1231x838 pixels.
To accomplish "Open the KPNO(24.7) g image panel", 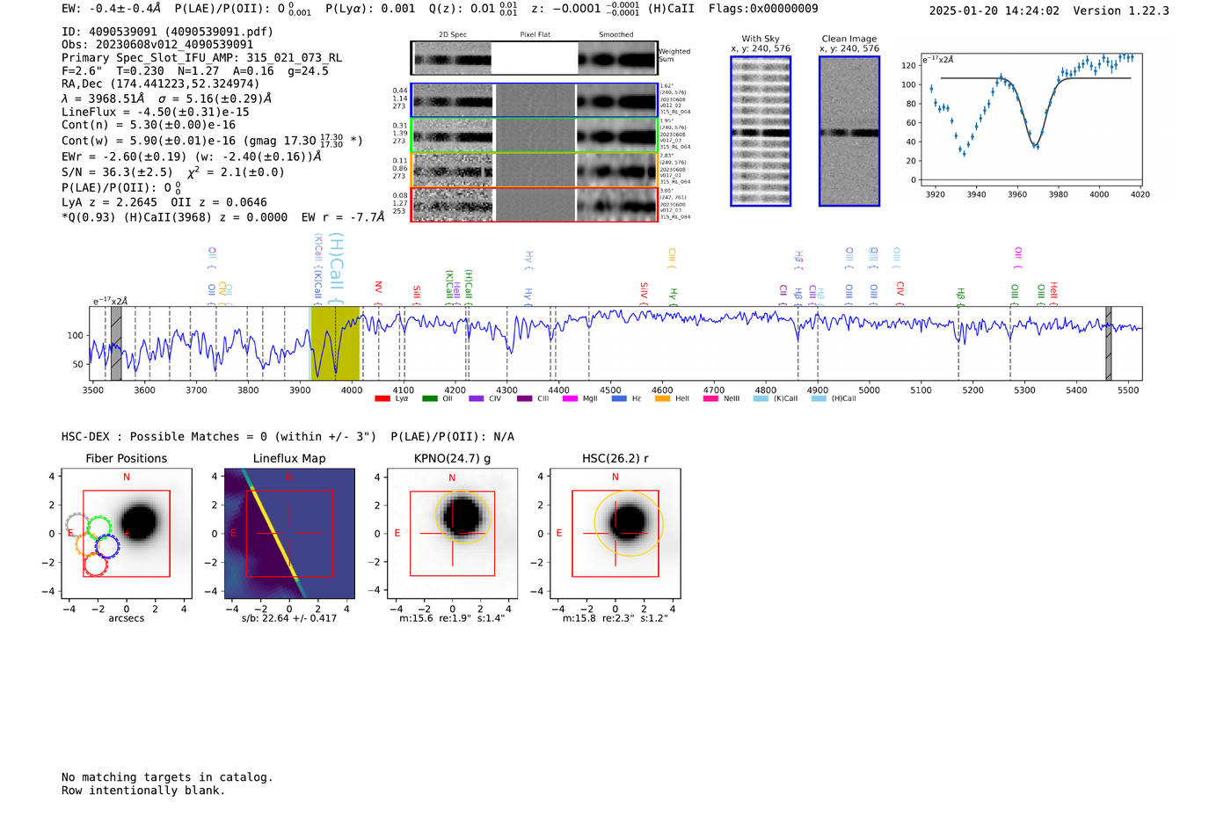I will (453, 534).
